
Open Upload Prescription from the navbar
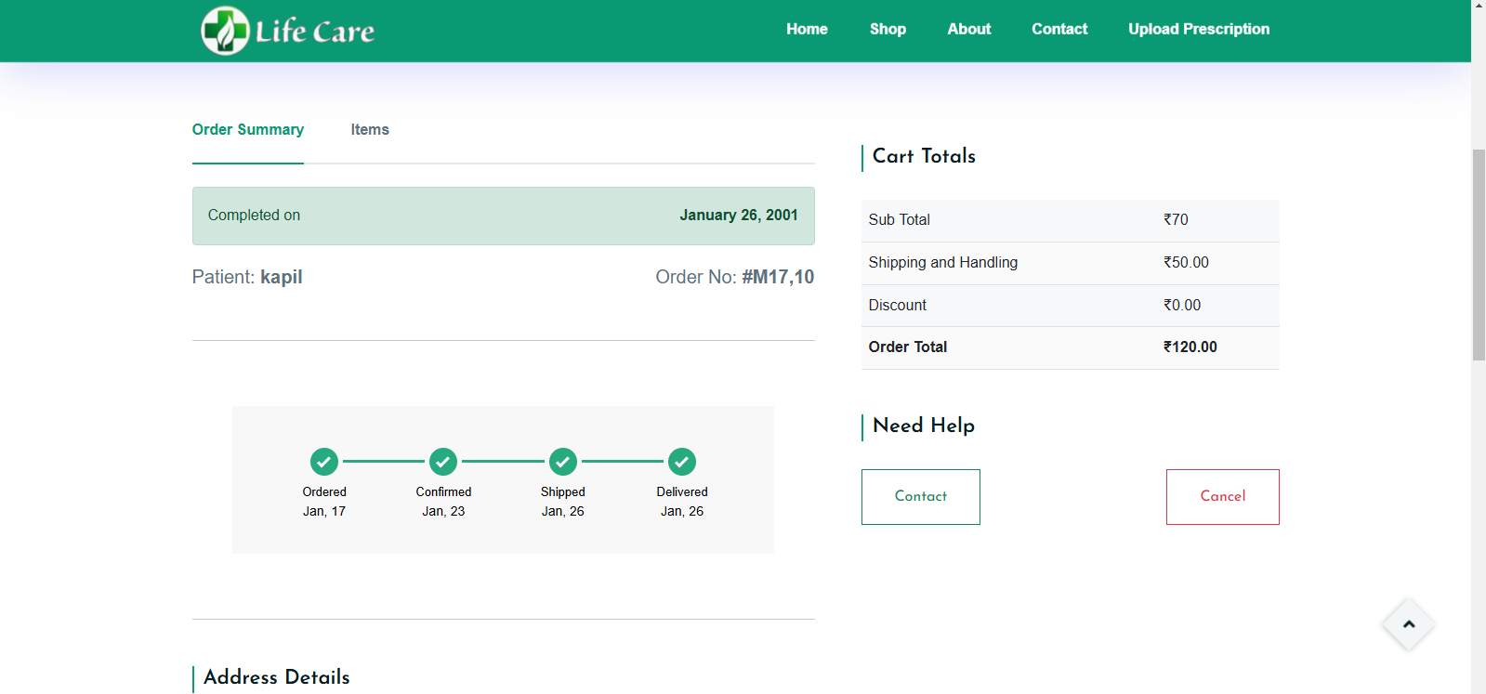[1198, 29]
